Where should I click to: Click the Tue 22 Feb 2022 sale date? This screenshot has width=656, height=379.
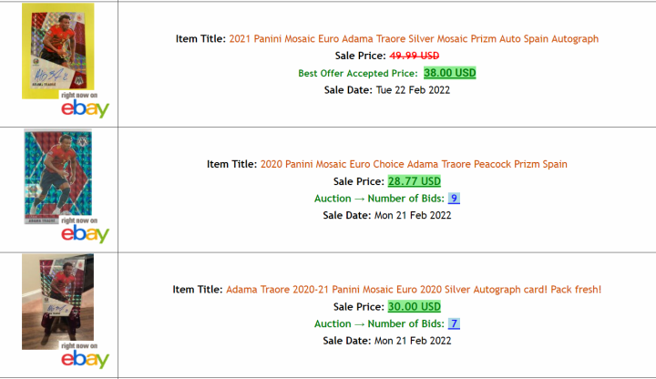(413, 90)
